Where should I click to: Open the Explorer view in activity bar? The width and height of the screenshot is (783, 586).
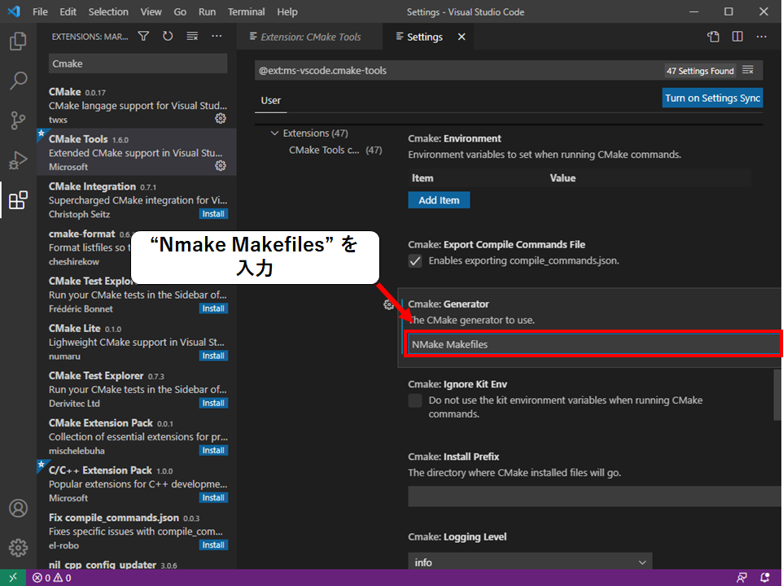[x=18, y=41]
